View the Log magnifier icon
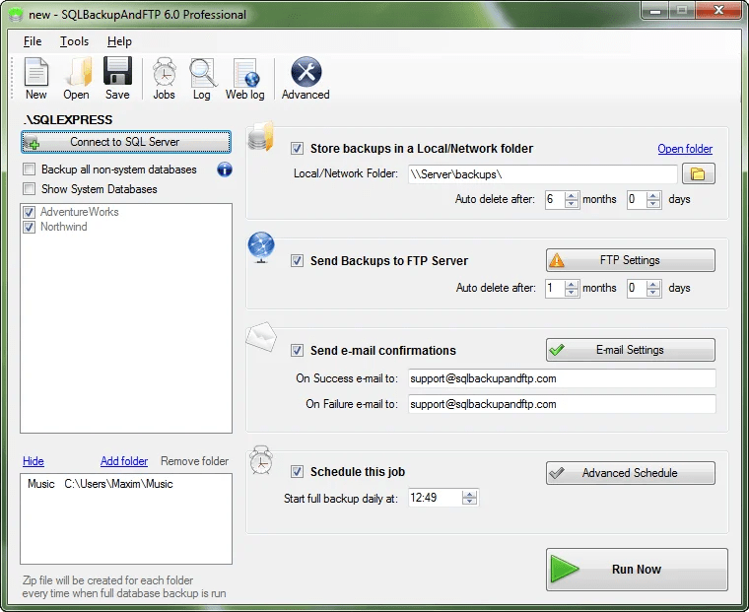This screenshot has height=612, width=749. click(202, 79)
